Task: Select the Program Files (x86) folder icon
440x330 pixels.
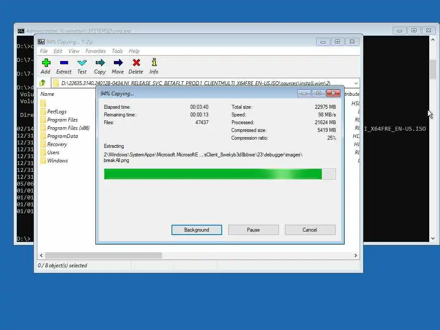Action: [x=43, y=128]
